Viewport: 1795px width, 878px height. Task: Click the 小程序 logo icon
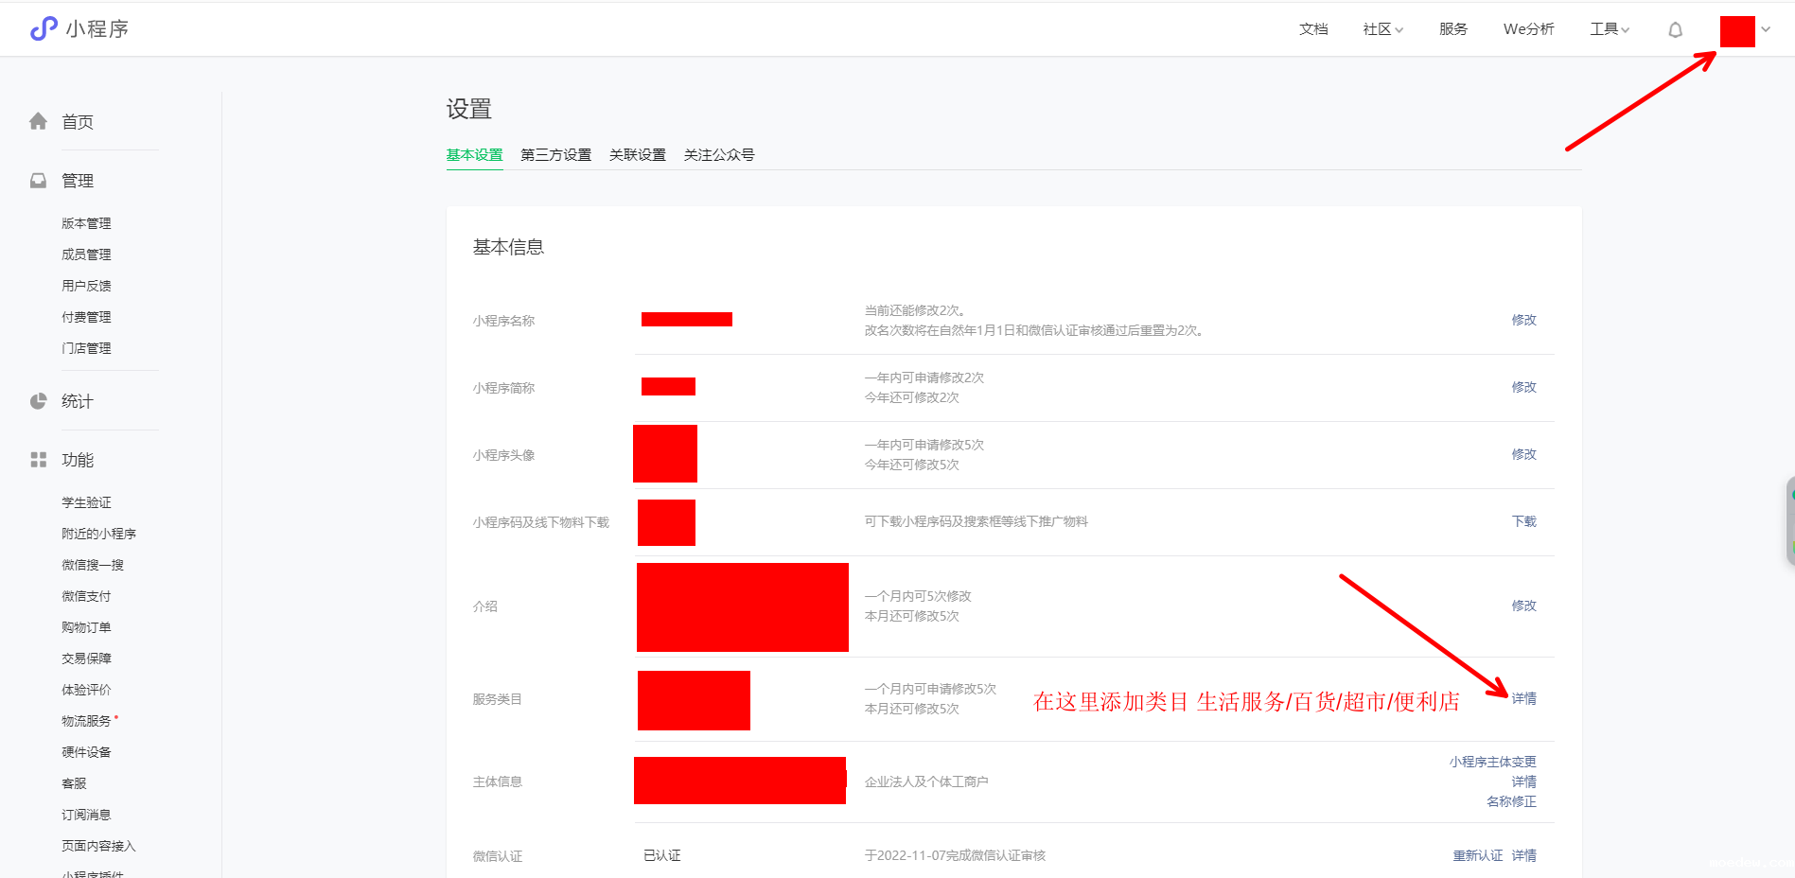tap(44, 29)
